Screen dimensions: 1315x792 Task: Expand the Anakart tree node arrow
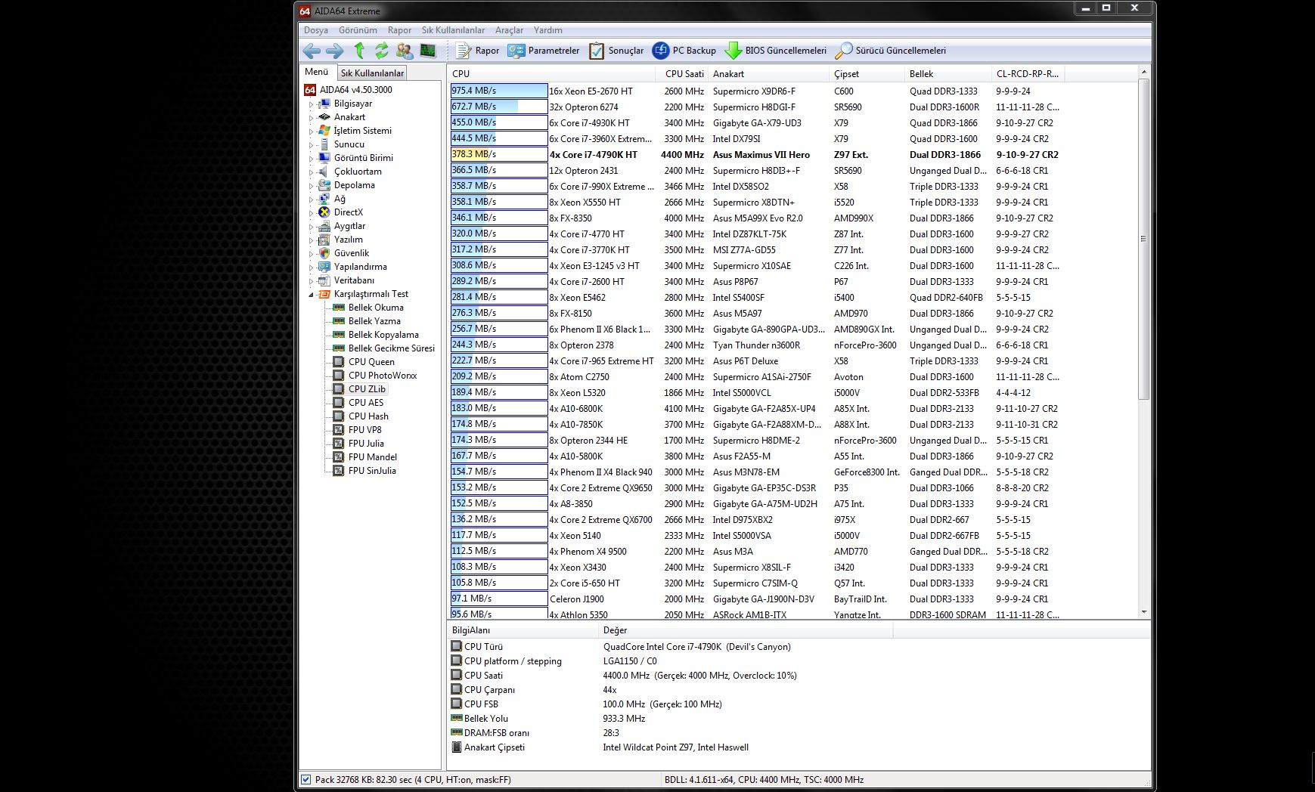point(311,118)
